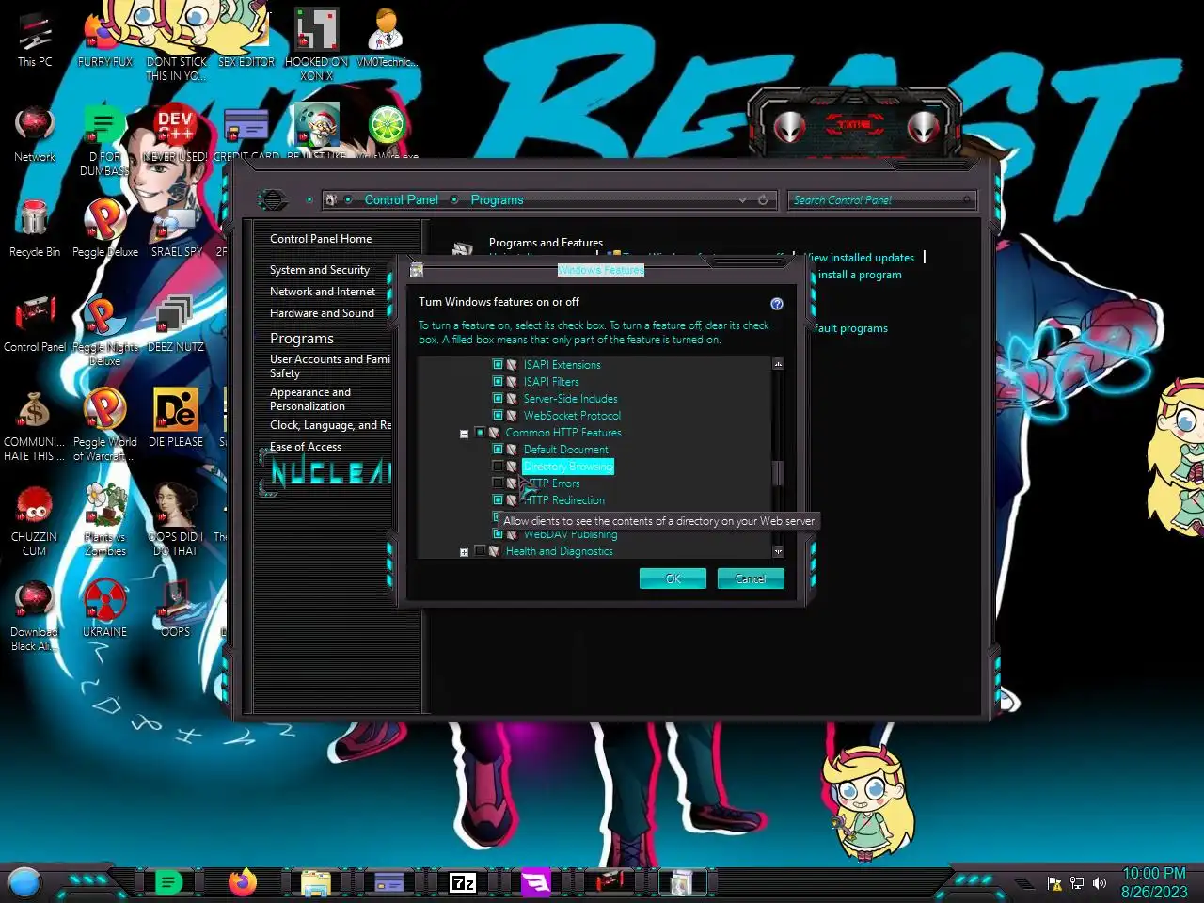The width and height of the screenshot is (1204, 903).
Task: Open the Peggle Deluxe shortcut
Action: [105, 229]
